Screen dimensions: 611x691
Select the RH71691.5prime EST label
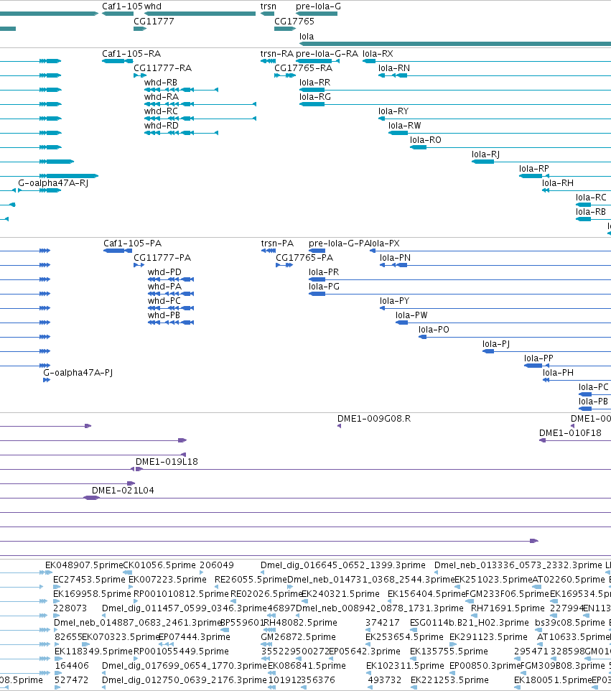point(508,608)
